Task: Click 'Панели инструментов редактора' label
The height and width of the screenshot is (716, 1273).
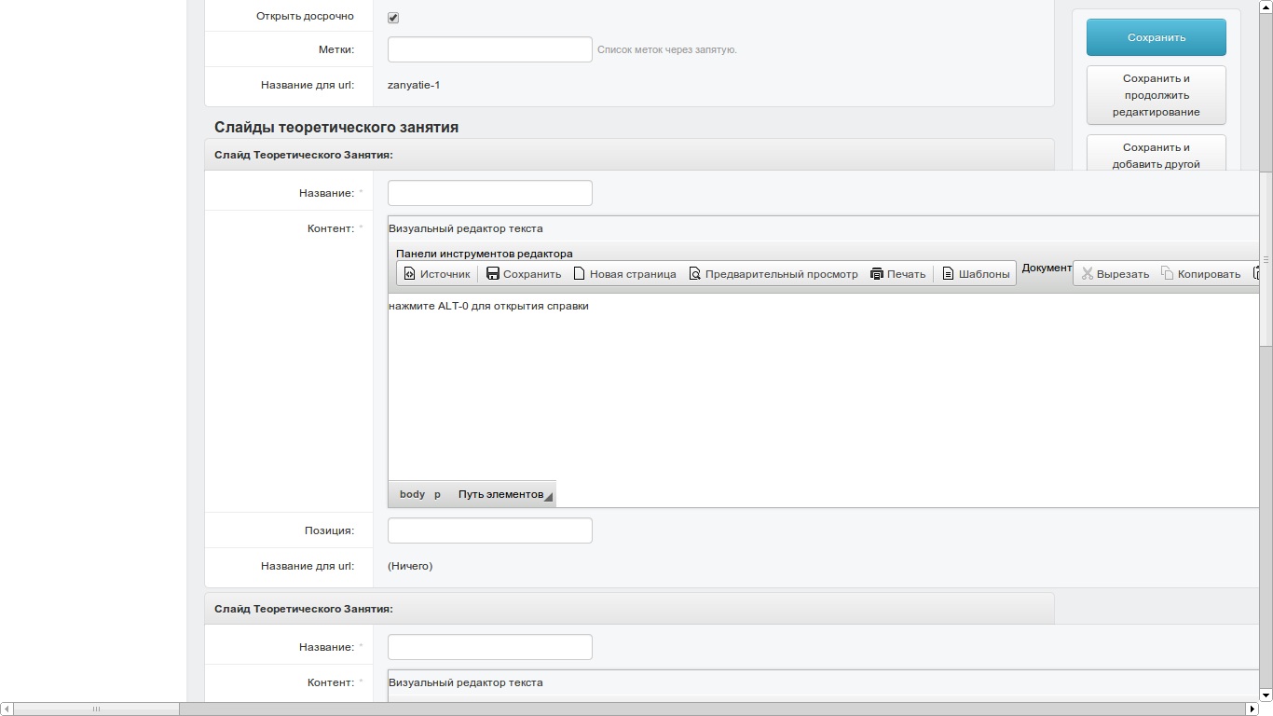Action: pos(485,254)
